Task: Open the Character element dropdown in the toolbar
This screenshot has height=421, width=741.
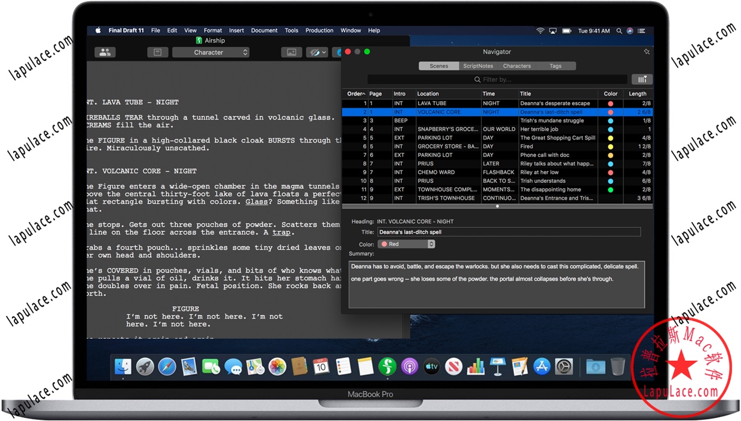Action: tap(211, 52)
